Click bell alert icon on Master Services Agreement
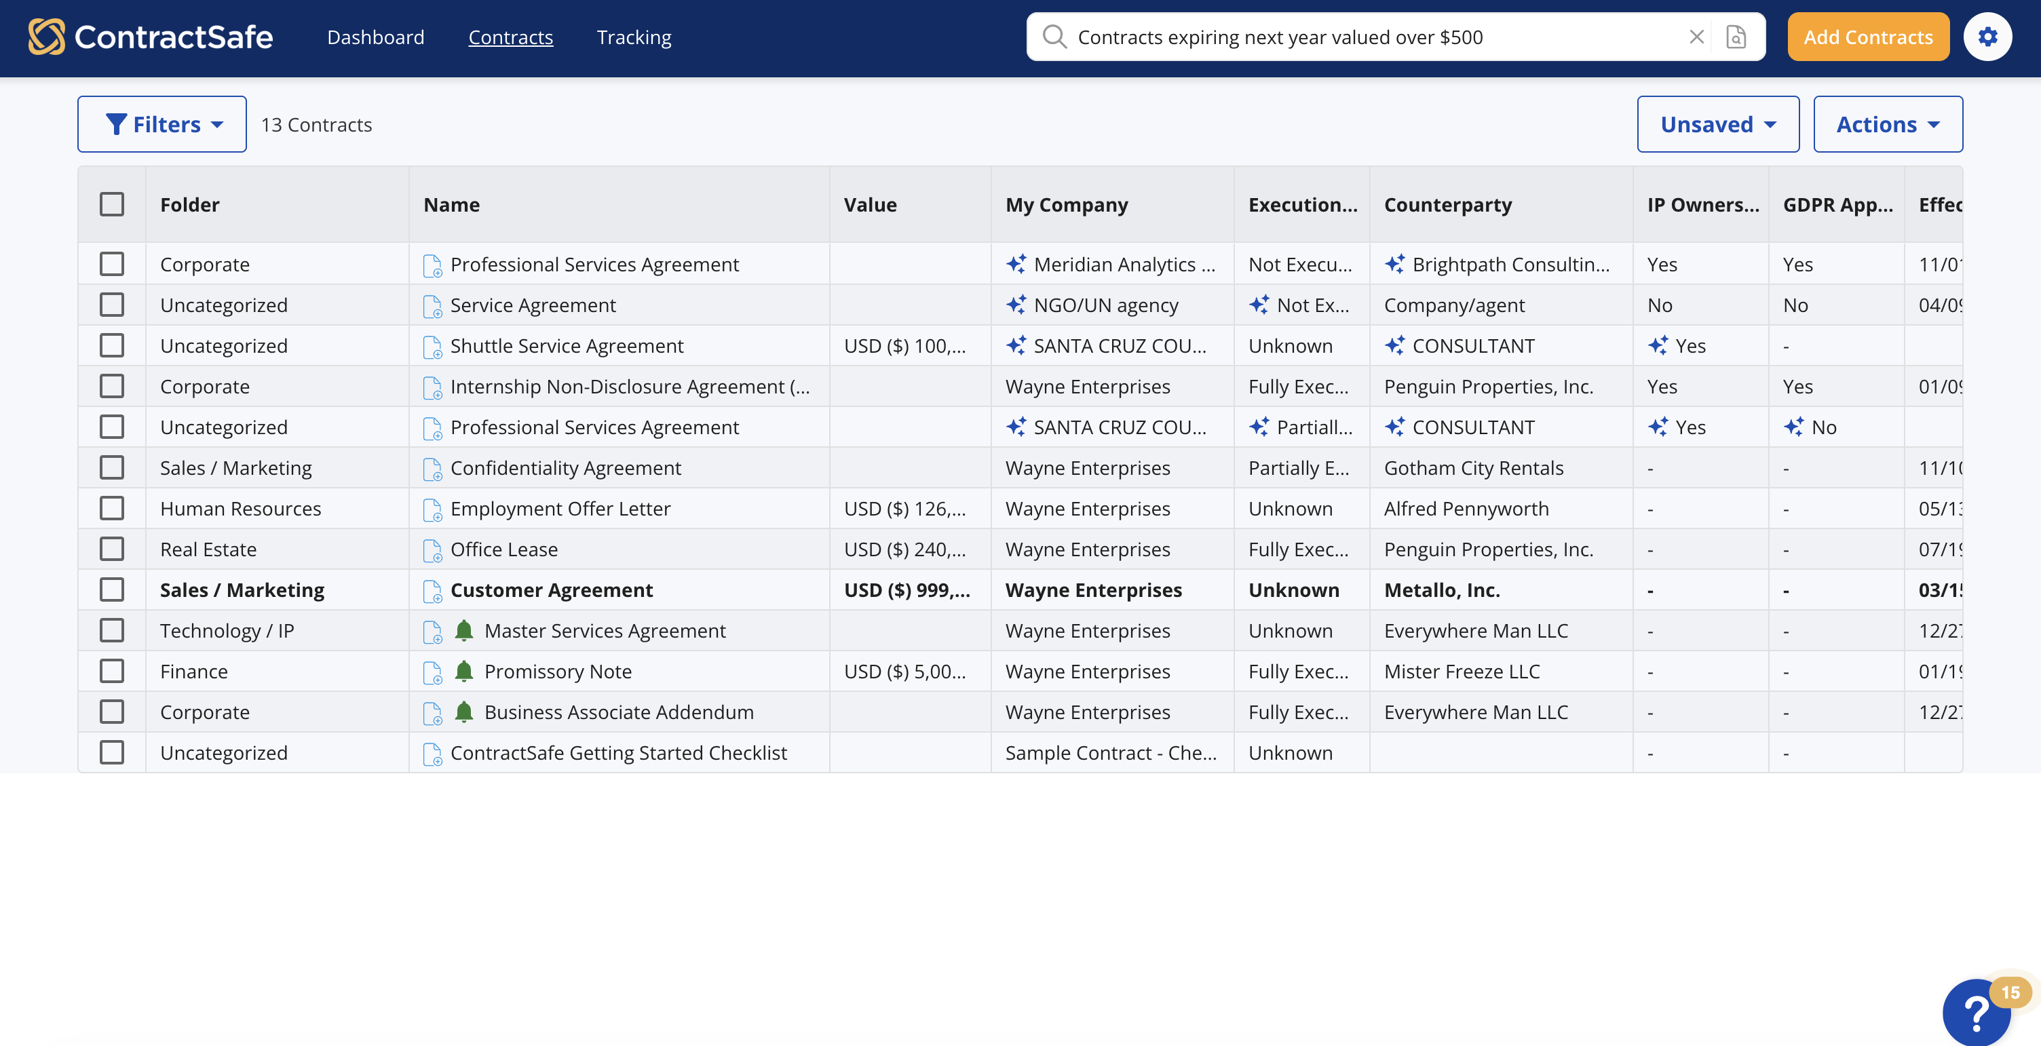Image resolution: width=2041 pixels, height=1046 pixels. pos(464,630)
